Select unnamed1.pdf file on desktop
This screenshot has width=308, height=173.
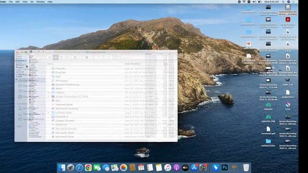click(268, 131)
